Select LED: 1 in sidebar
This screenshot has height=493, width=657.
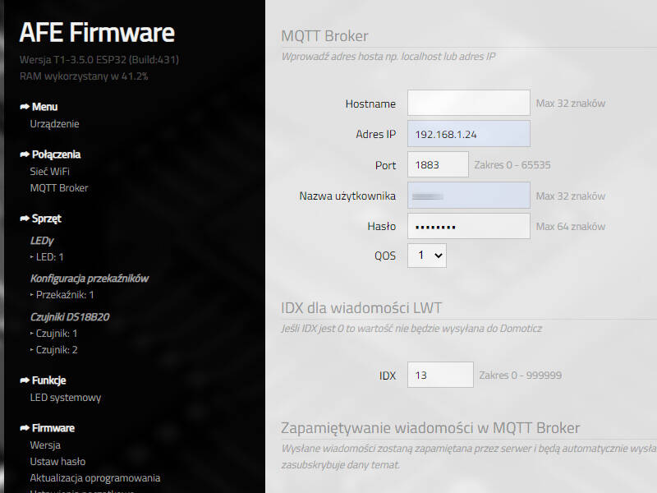click(49, 257)
